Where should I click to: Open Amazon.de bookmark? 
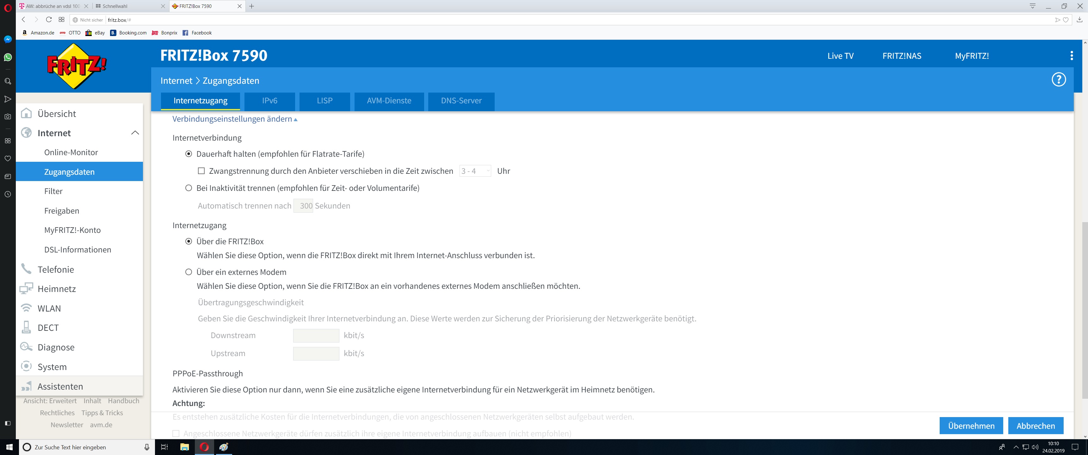click(x=38, y=33)
